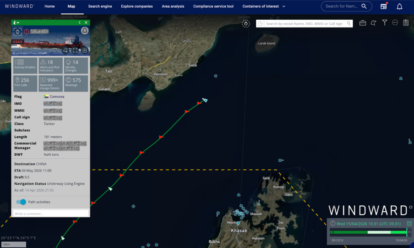Share the vessel profile

click(66, 50)
